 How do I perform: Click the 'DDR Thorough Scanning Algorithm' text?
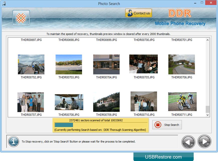[125, 130]
